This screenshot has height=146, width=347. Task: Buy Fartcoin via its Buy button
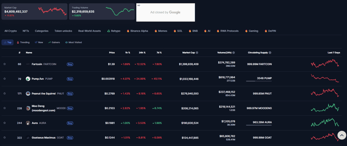(70, 64)
